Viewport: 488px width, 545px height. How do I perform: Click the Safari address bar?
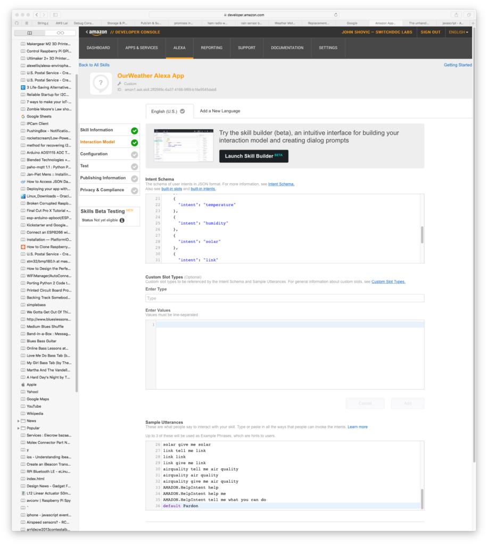(244, 15)
